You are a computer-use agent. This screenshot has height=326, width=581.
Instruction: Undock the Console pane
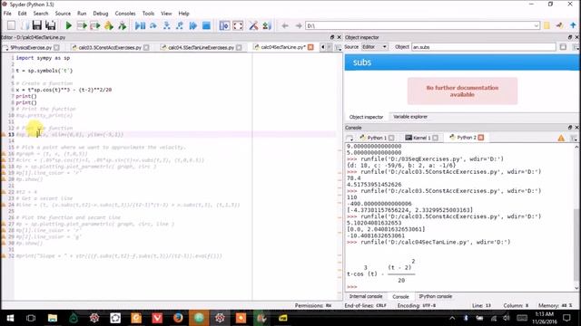click(x=570, y=127)
